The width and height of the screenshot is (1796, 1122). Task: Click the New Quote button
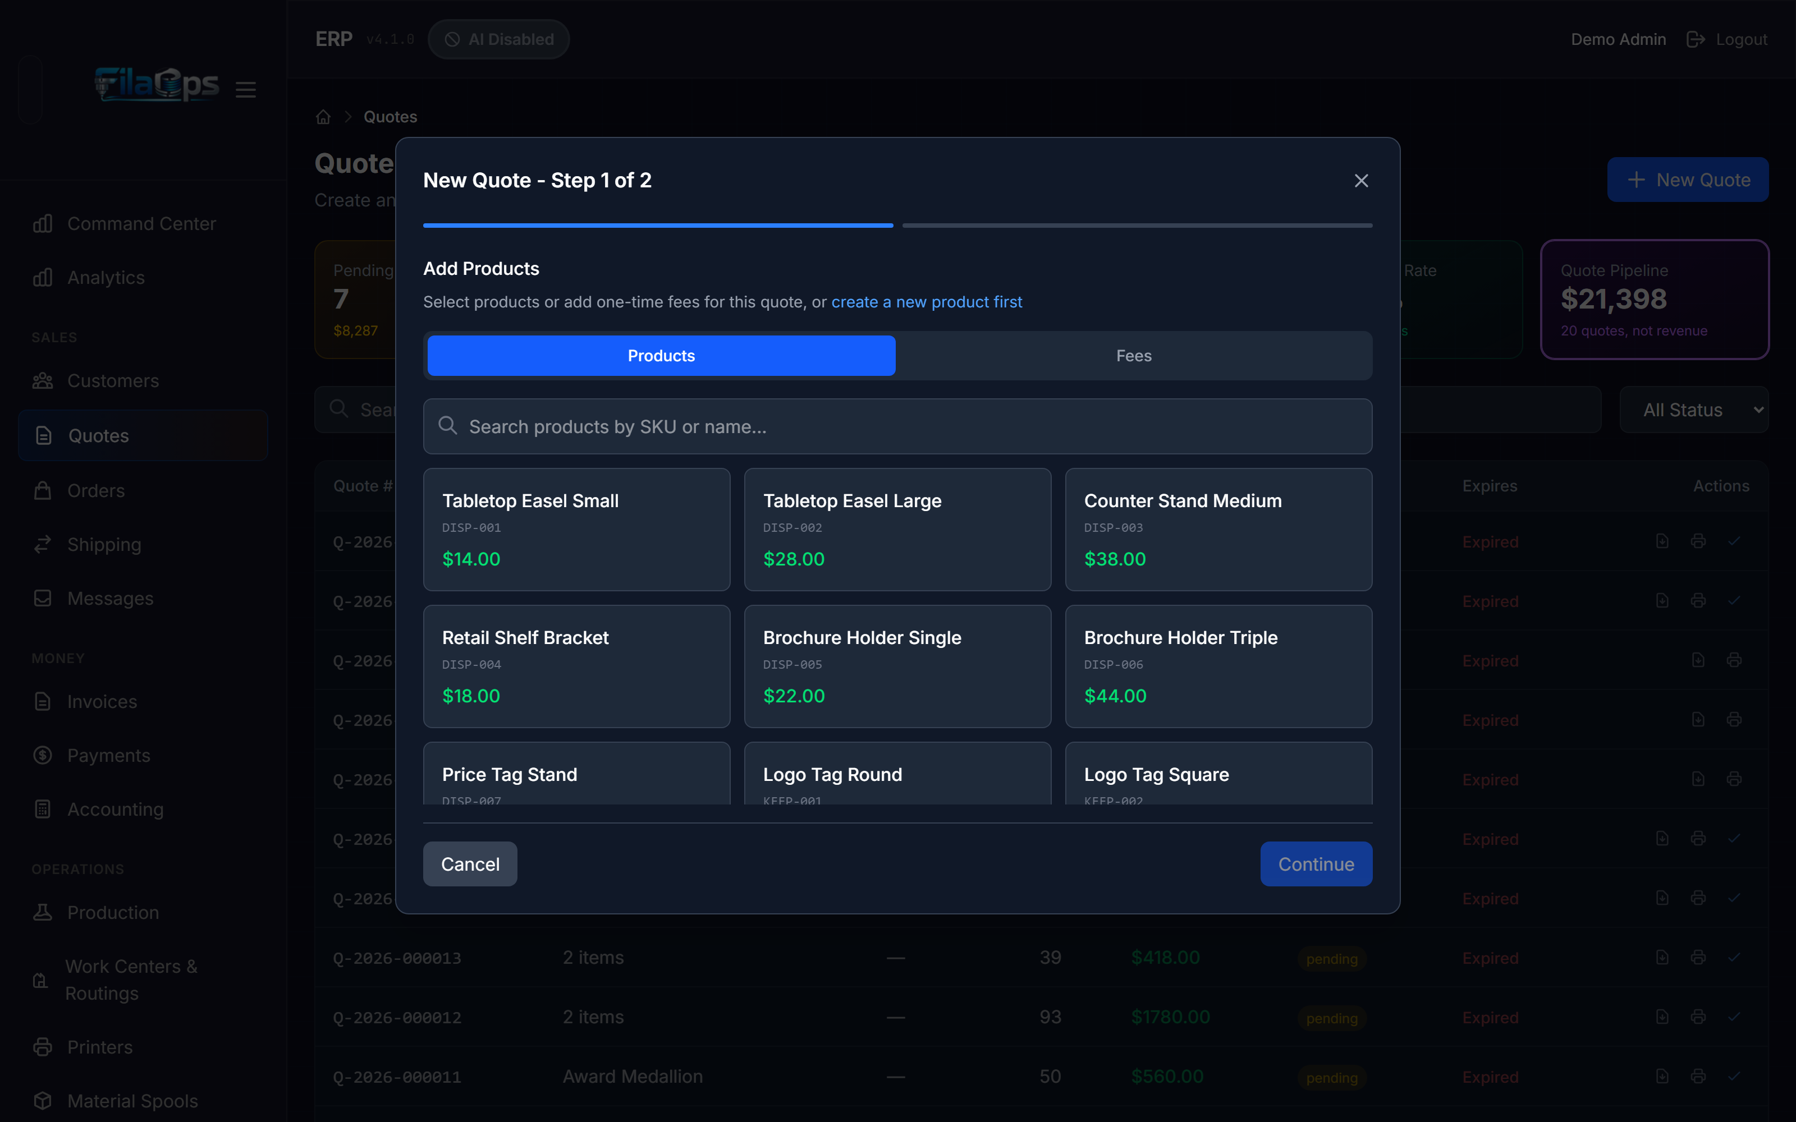(1688, 180)
